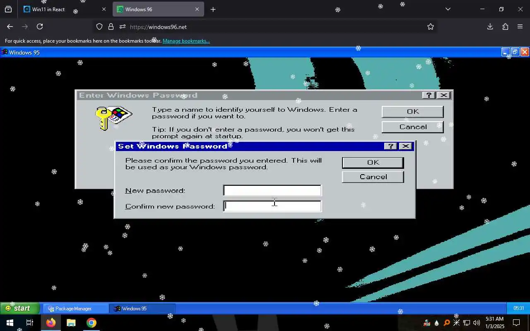Minimize the Windows 95 inner window
Viewport: 530px width, 331px height.
[x=505, y=52]
